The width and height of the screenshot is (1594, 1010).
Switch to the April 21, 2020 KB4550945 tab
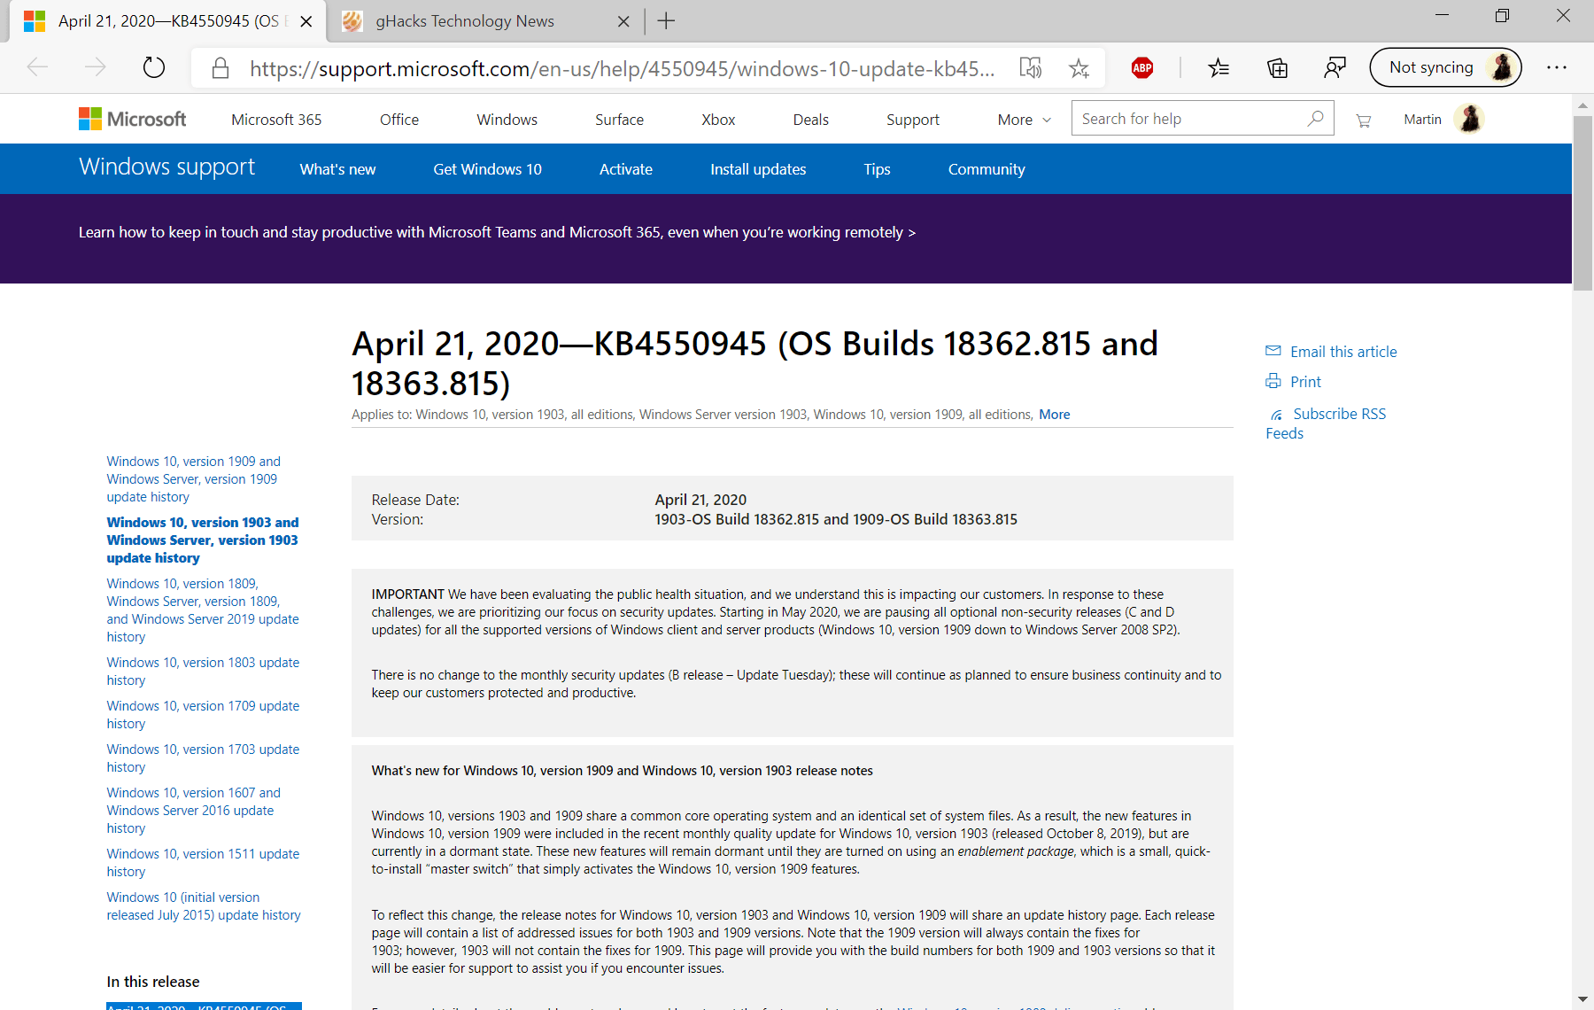166,21
